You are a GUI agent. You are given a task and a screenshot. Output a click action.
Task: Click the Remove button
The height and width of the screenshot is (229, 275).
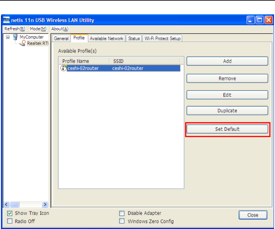(227, 78)
